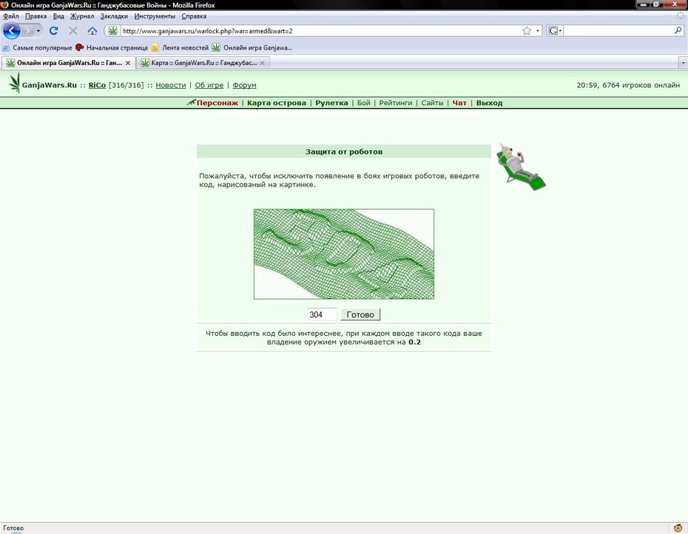Open the Журнал menu
The height and width of the screenshot is (534, 688).
pyautogui.click(x=82, y=16)
